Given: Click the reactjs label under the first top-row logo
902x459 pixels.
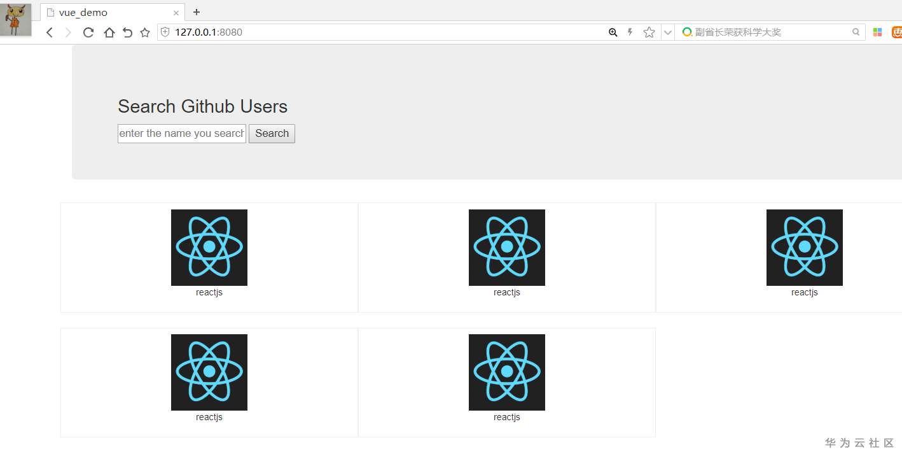Looking at the screenshot, I should click(209, 293).
